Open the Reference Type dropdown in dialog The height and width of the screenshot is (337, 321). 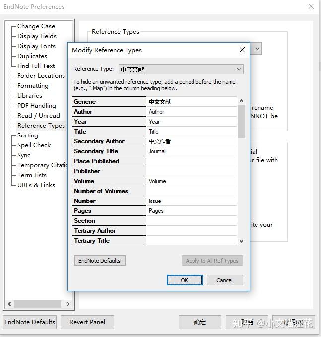[x=181, y=69]
